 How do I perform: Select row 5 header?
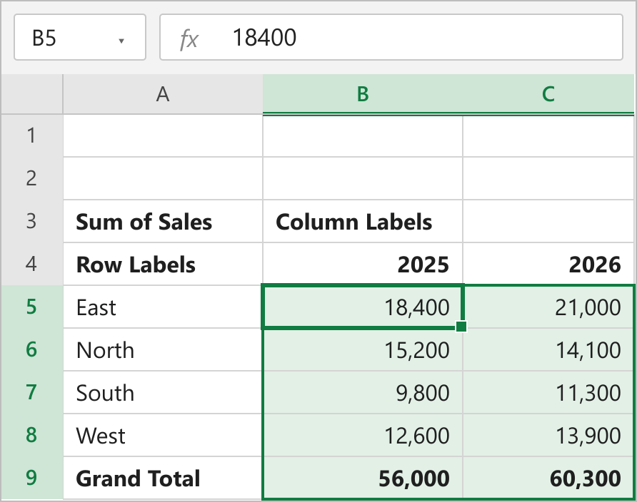pos(31,307)
